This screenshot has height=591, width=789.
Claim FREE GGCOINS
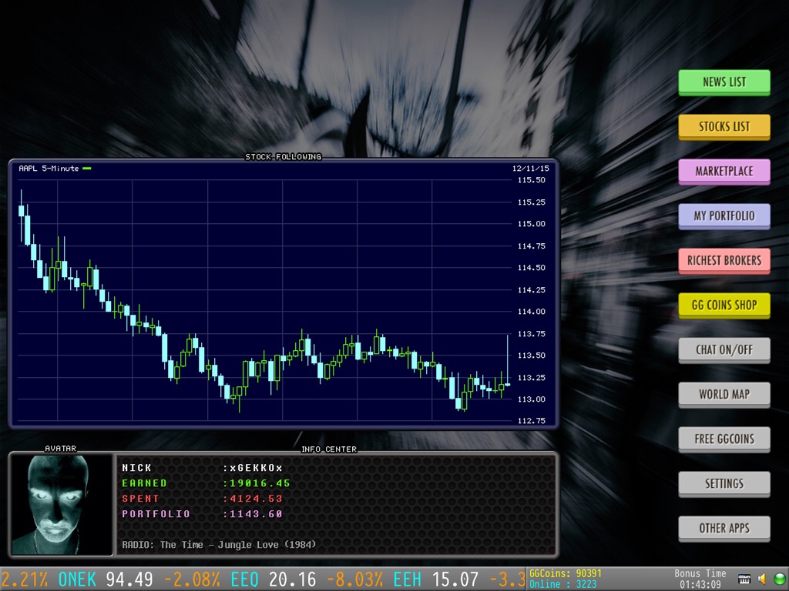[724, 439]
